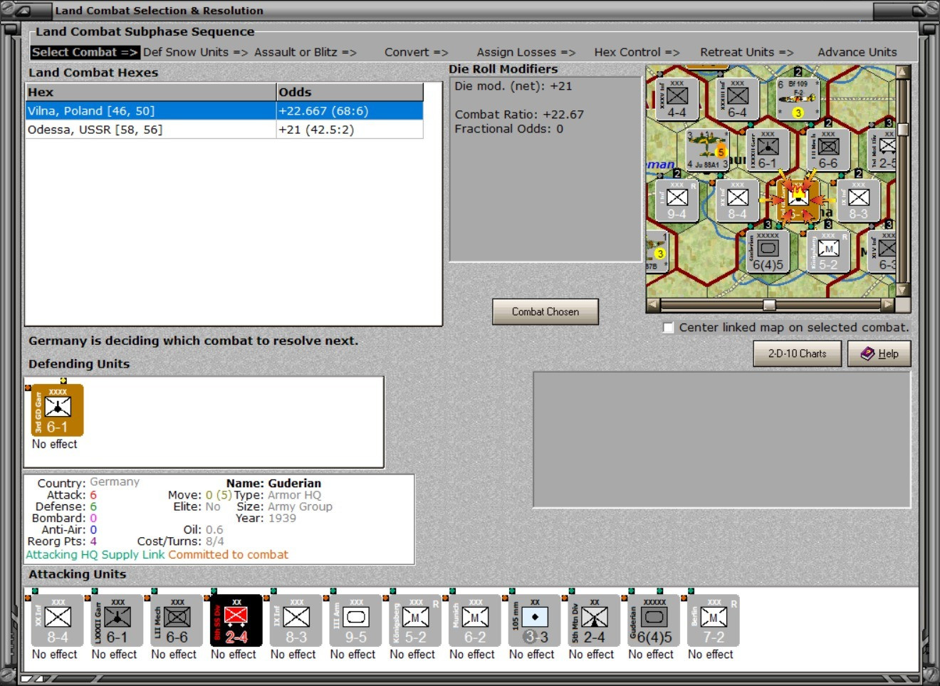
Task: Click the +22.667 (68:6) odds cell
Action: [x=350, y=111]
